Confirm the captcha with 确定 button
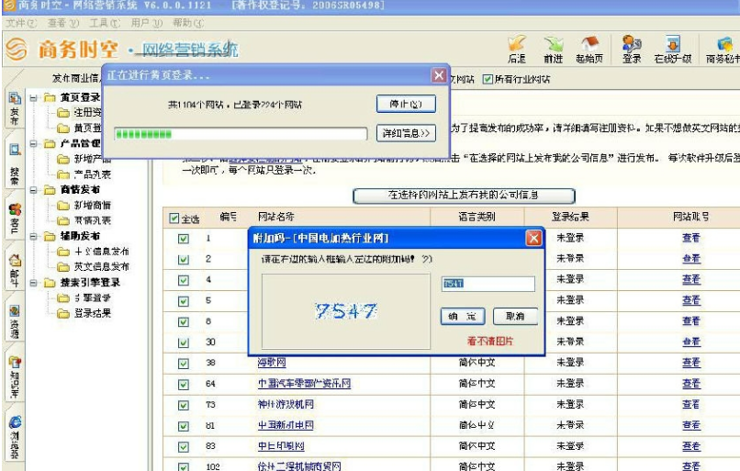The image size is (740, 471). point(463,316)
